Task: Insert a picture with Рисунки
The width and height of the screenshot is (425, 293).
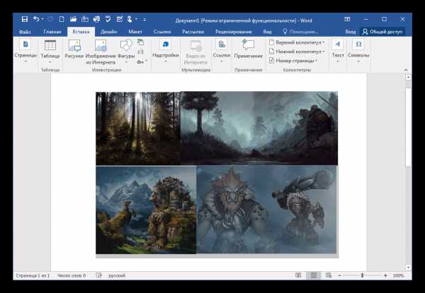Action: (74, 49)
